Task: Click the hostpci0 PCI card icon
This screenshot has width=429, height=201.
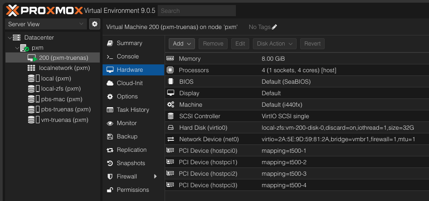Action: pyautogui.click(x=170, y=150)
